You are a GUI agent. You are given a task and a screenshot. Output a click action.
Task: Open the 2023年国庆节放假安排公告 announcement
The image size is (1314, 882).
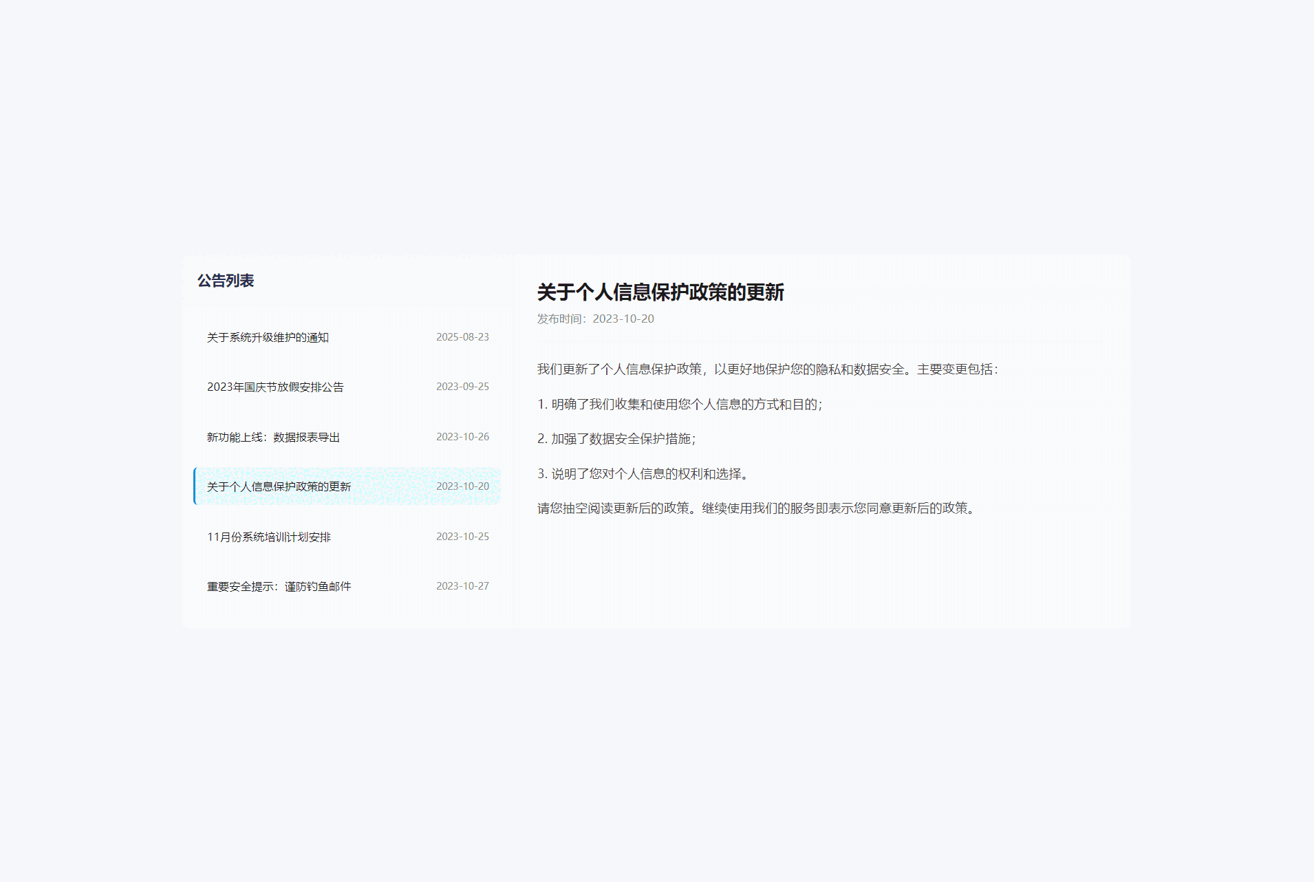[x=275, y=387]
